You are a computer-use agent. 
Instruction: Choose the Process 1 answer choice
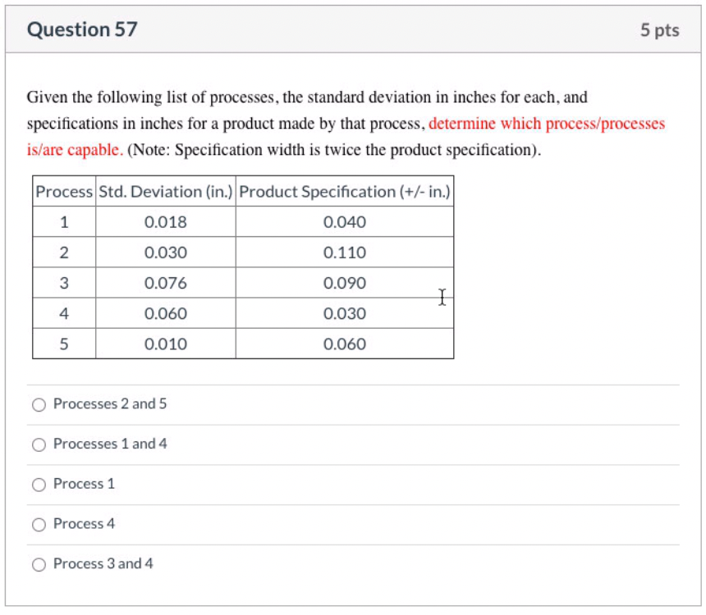click(39, 484)
